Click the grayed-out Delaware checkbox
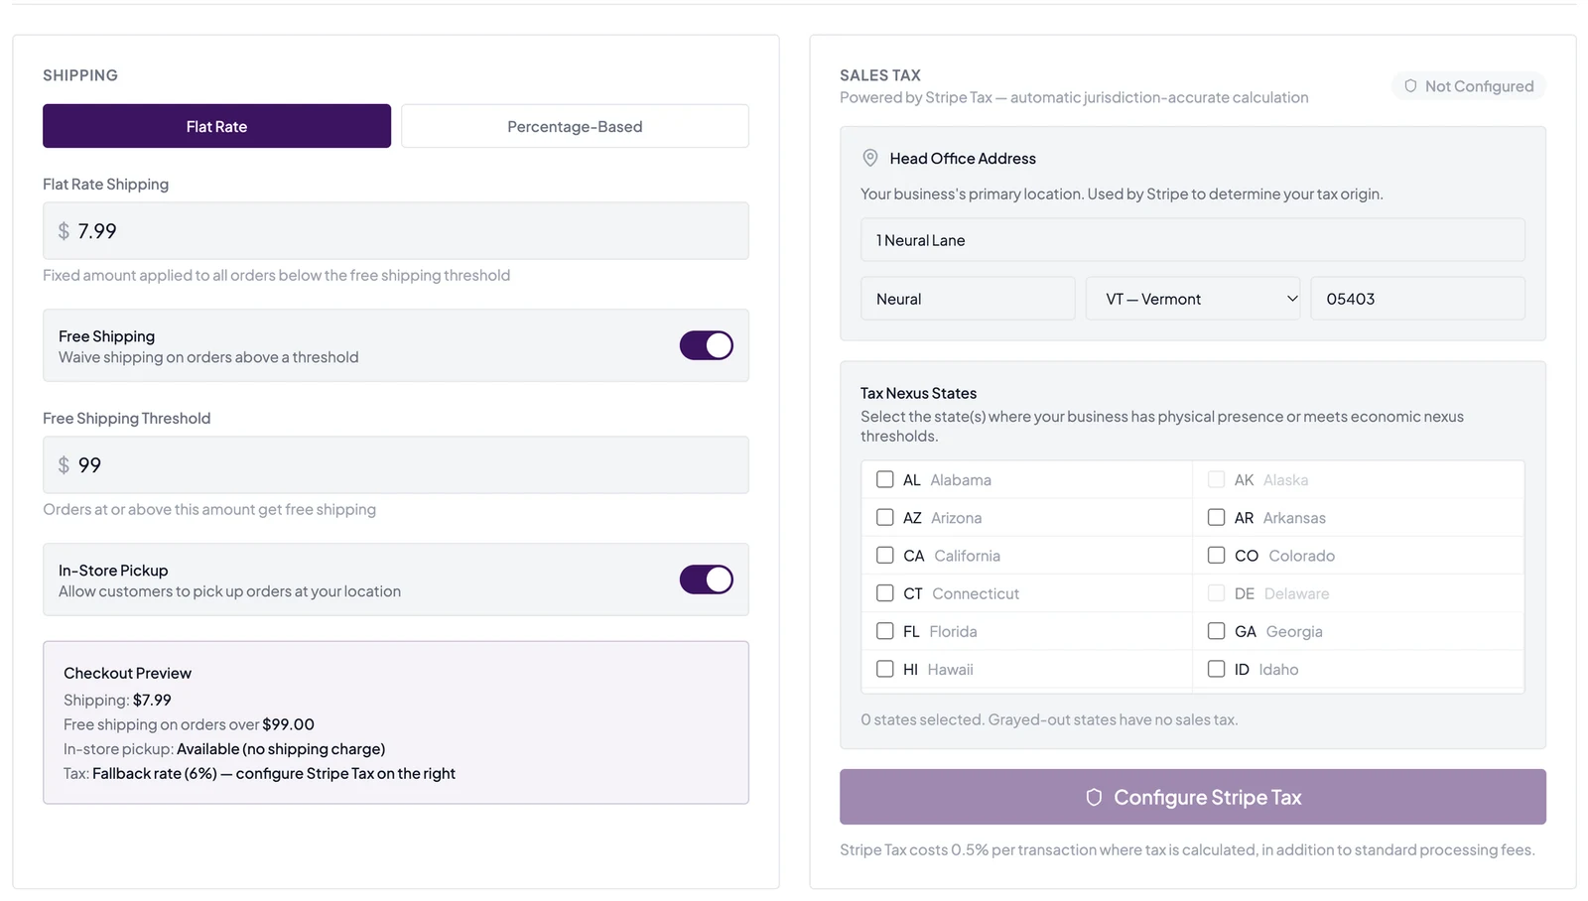Viewport: 1588px width, 901px height. pyautogui.click(x=1216, y=593)
